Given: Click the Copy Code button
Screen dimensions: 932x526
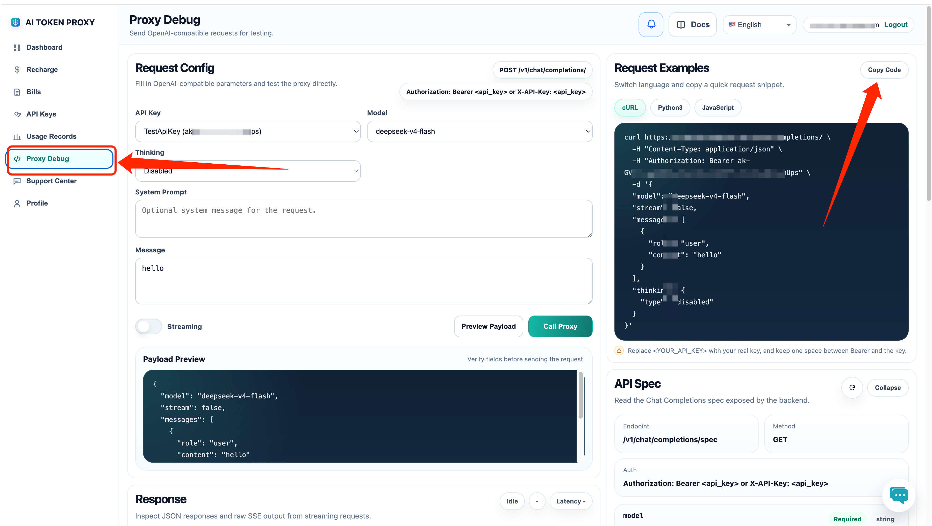Looking at the screenshot, I should click(x=884, y=70).
